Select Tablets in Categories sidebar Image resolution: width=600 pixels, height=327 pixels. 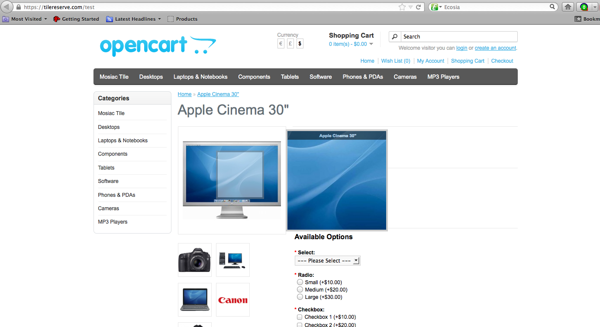pos(106,168)
